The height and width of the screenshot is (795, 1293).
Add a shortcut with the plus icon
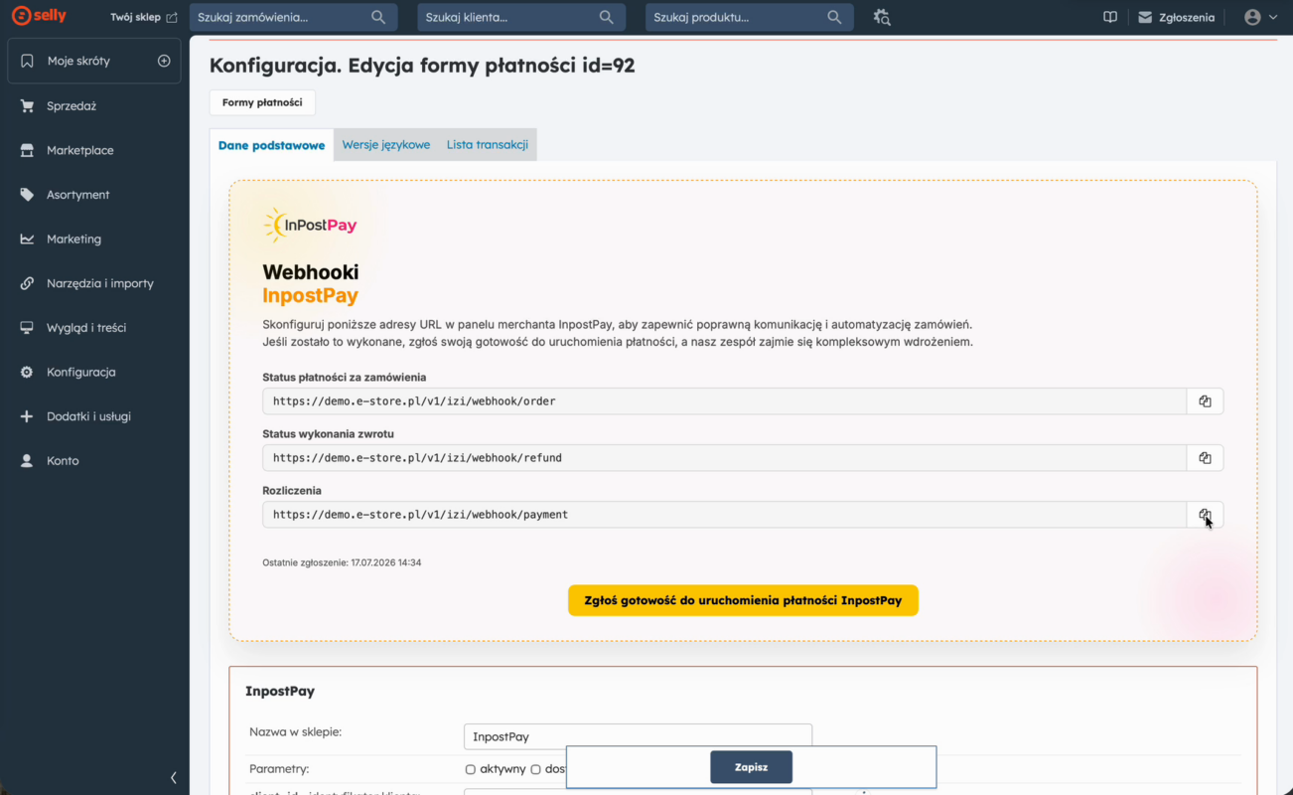[164, 61]
